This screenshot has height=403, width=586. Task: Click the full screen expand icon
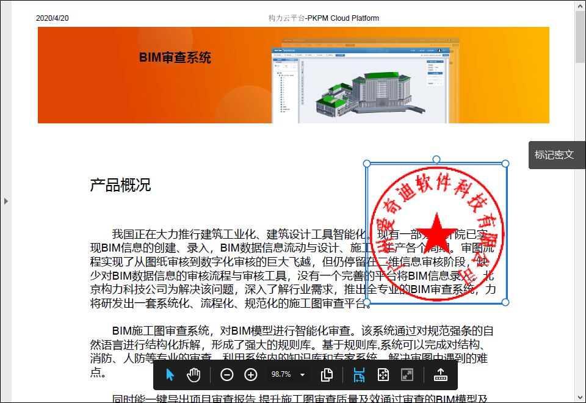point(407,374)
